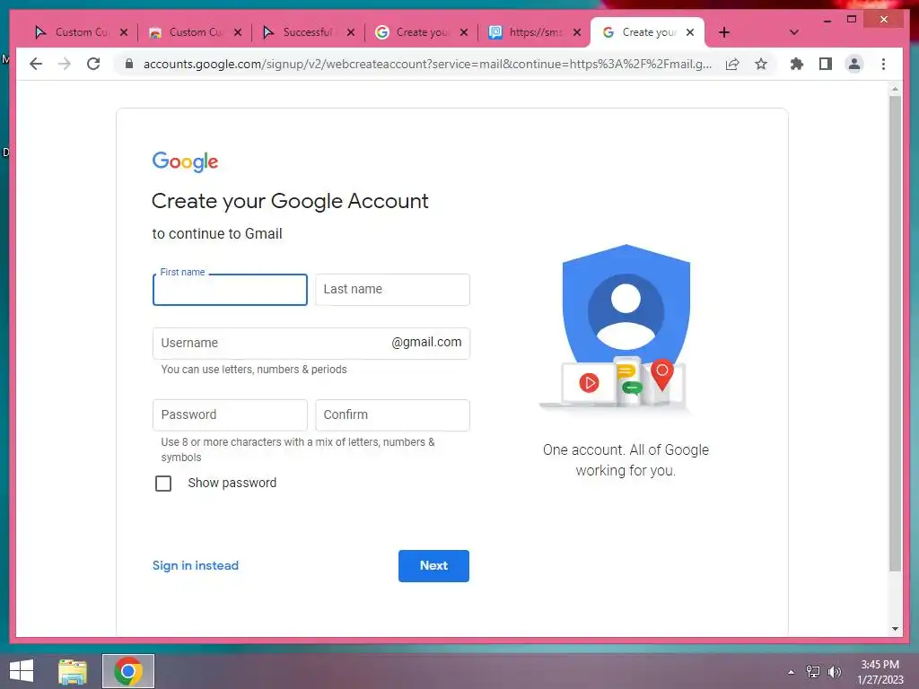Go back to the previous page

click(x=36, y=64)
